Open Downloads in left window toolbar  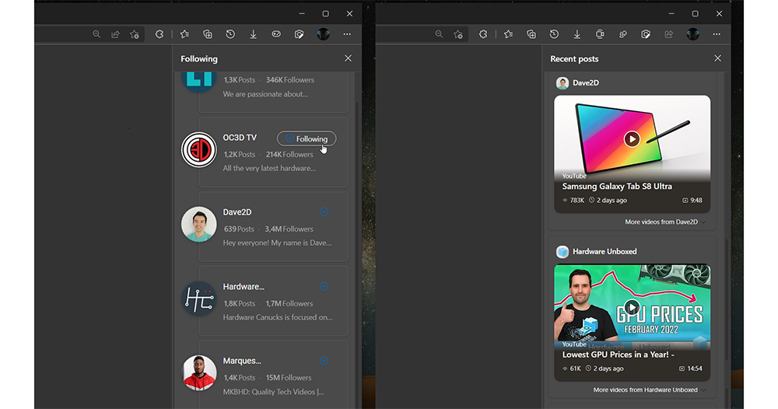tap(253, 34)
